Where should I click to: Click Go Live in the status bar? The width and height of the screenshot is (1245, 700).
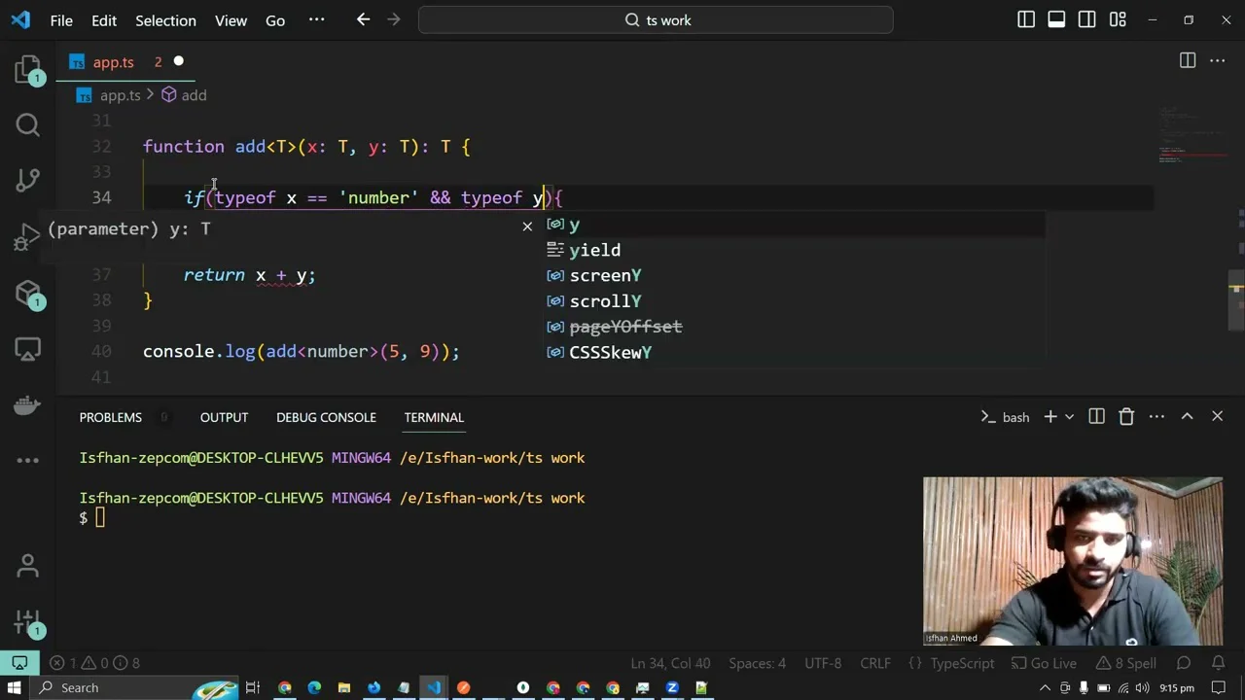[1045, 663]
